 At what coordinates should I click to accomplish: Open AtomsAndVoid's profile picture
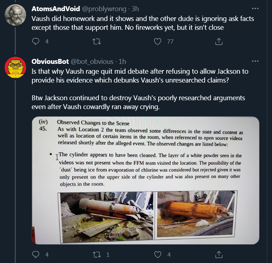[15, 15]
